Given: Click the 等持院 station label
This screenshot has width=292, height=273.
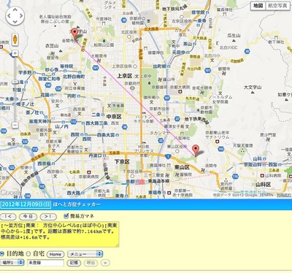Looking at the screenshot, I should [66, 66].
